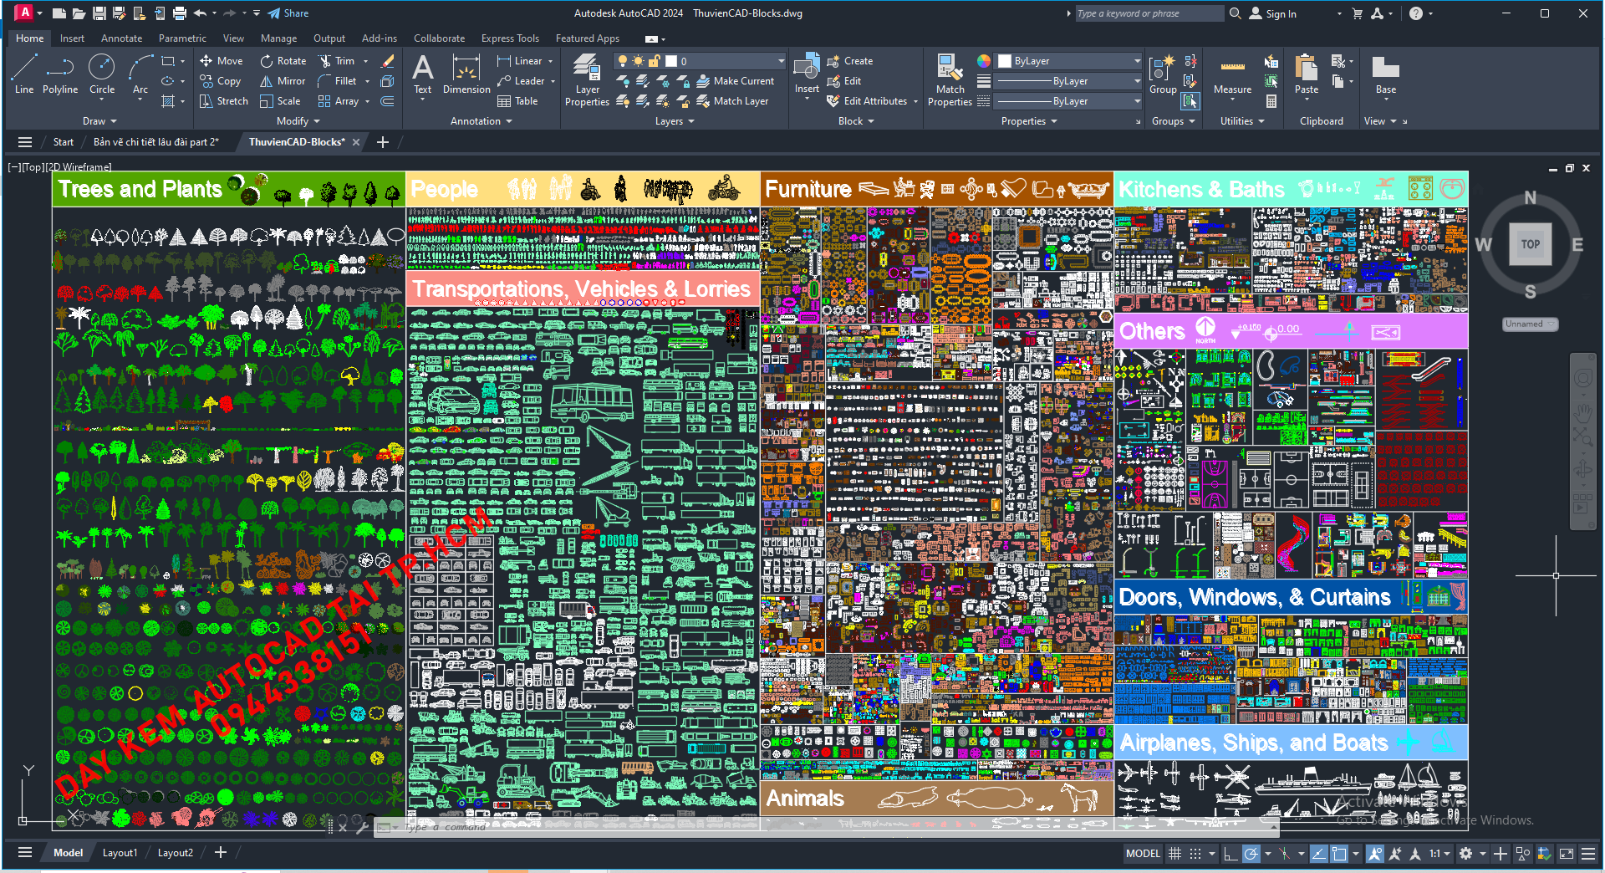Select the Line draw tool

[24, 74]
